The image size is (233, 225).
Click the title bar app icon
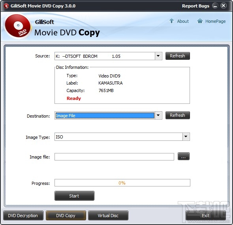click(x=6, y=6)
